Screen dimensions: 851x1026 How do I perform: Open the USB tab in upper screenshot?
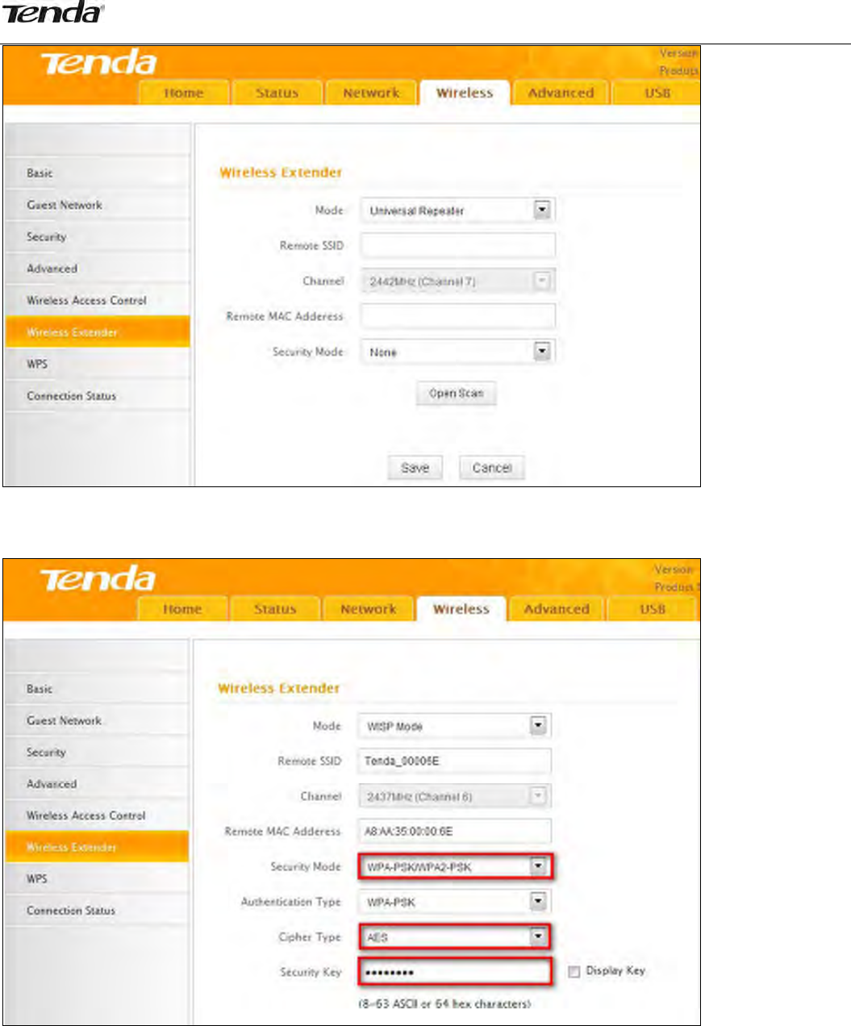coord(657,93)
